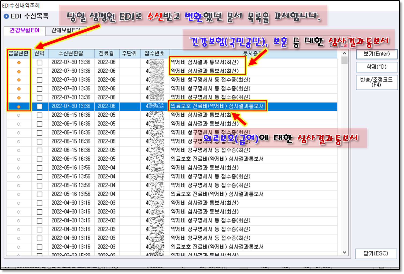
Task: Switch to the 산재보험EDI tab
Action: 66,31
